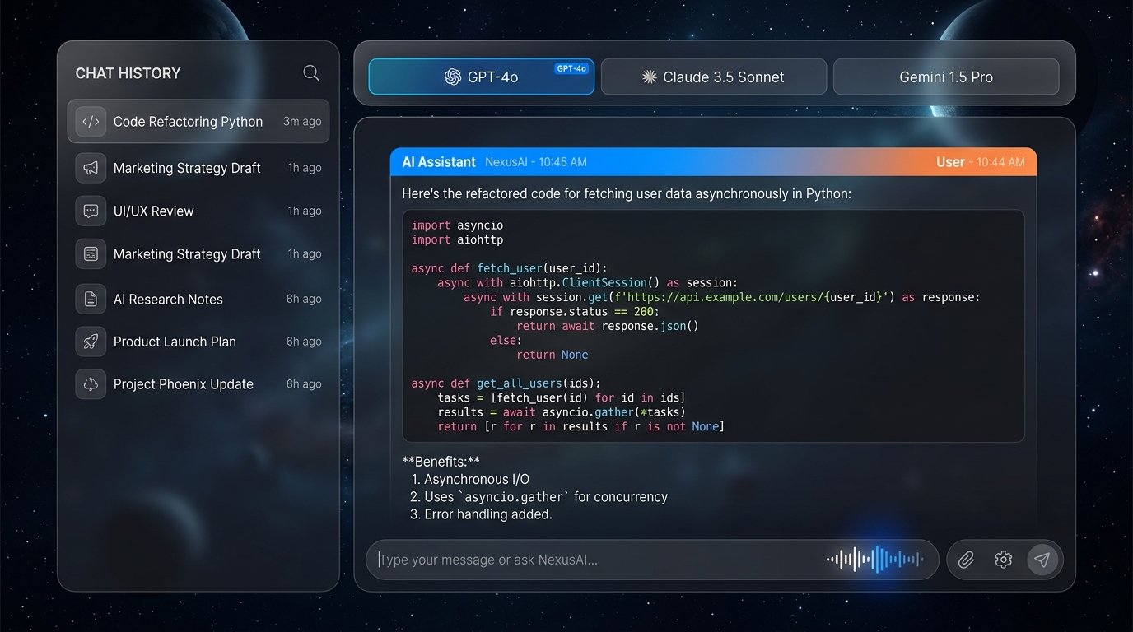
Task: Click the **Benefits:** heading text
Action: pos(441,461)
